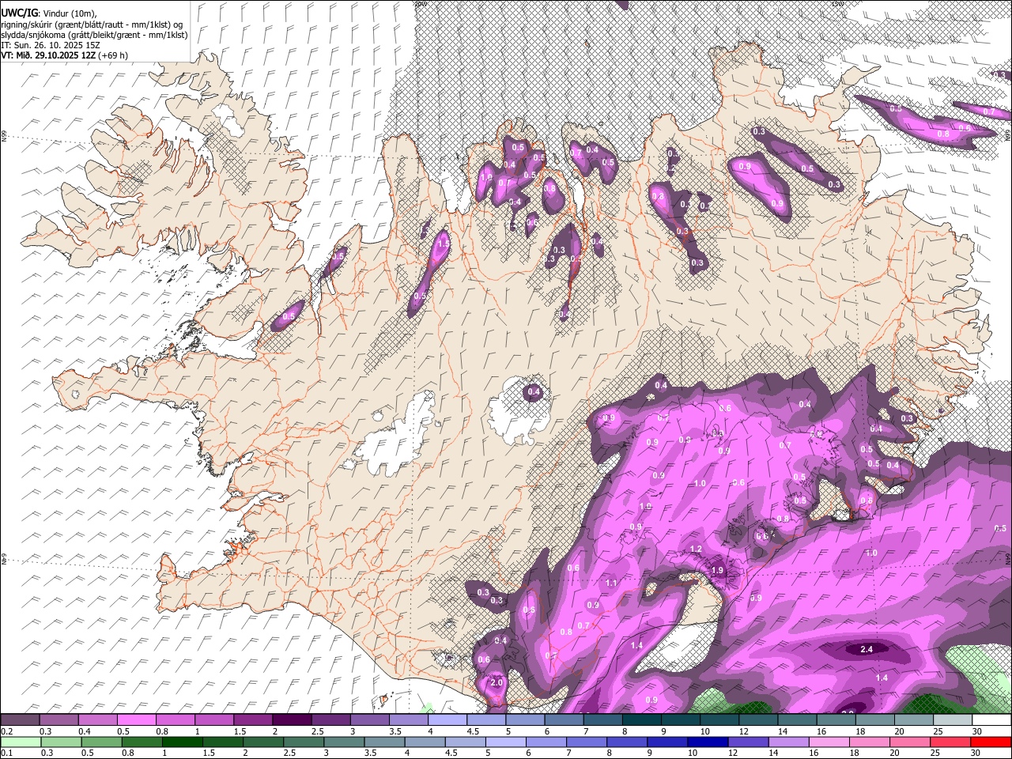The height and width of the screenshot is (759, 1012).
Task: Select the "rigning/skúrir (grænt/blátt/rautt - mm/1klst) og" line
Action: pyautogui.click(x=92, y=25)
